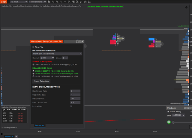Select the NQ 06-26 chart tab

[9, 137]
